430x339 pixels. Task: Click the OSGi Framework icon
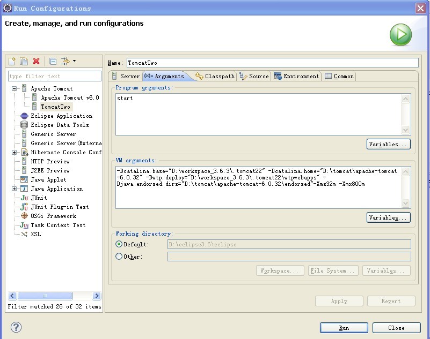24,216
